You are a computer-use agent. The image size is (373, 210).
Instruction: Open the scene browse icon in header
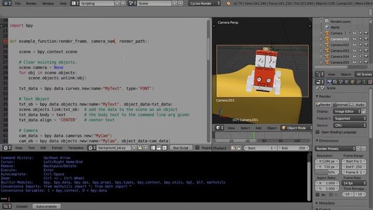point(132,3)
